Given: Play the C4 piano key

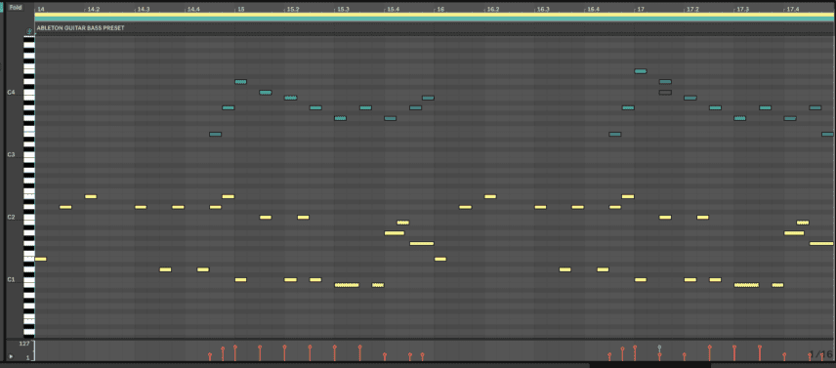Looking at the screenshot, I should (x=28, y=93).
